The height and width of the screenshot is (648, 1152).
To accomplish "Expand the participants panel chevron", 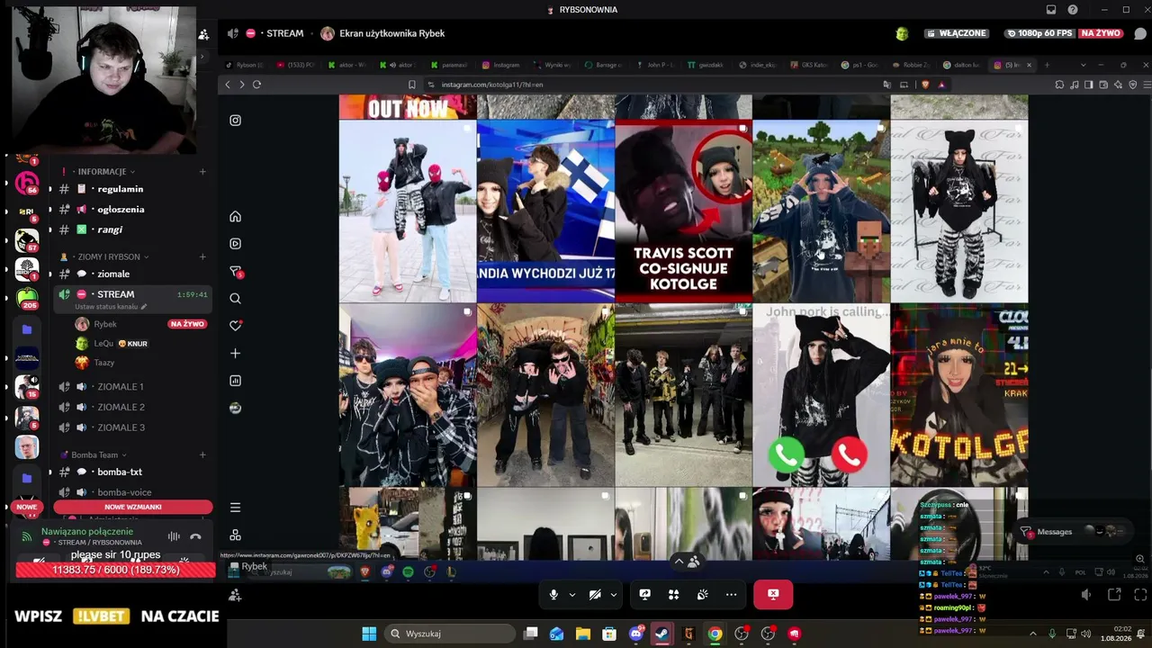I will [x=679, y=561].
